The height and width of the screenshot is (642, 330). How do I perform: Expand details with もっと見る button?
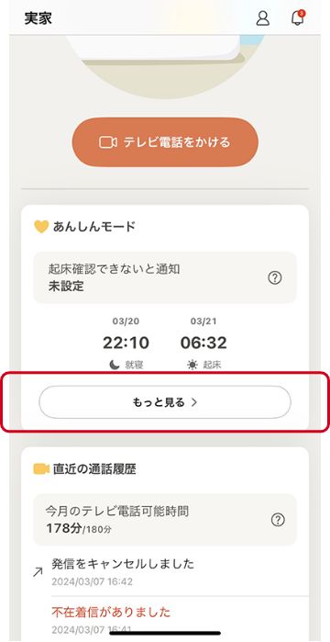coord(165,402)
